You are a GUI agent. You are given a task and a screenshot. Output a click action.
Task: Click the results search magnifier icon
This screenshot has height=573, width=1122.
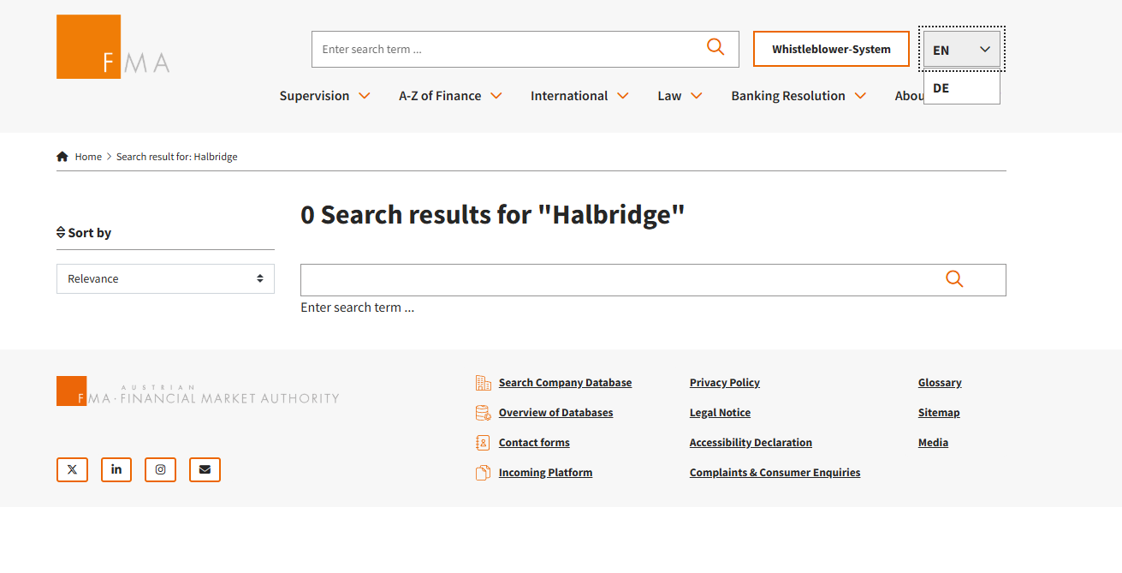point(954,279)
